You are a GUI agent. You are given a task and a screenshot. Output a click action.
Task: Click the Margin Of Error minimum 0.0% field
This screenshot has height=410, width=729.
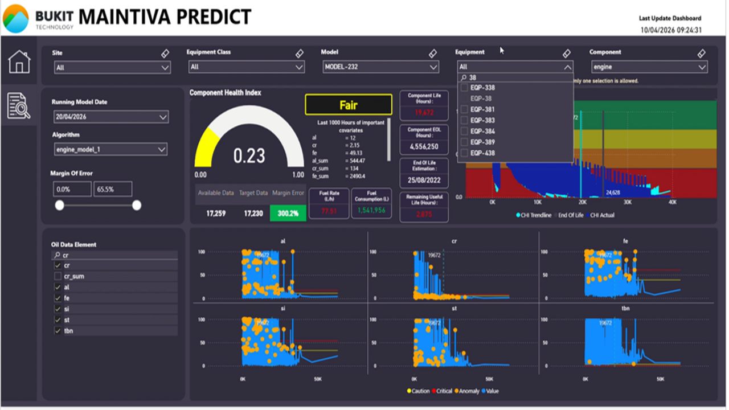click(x=72, y=189)
